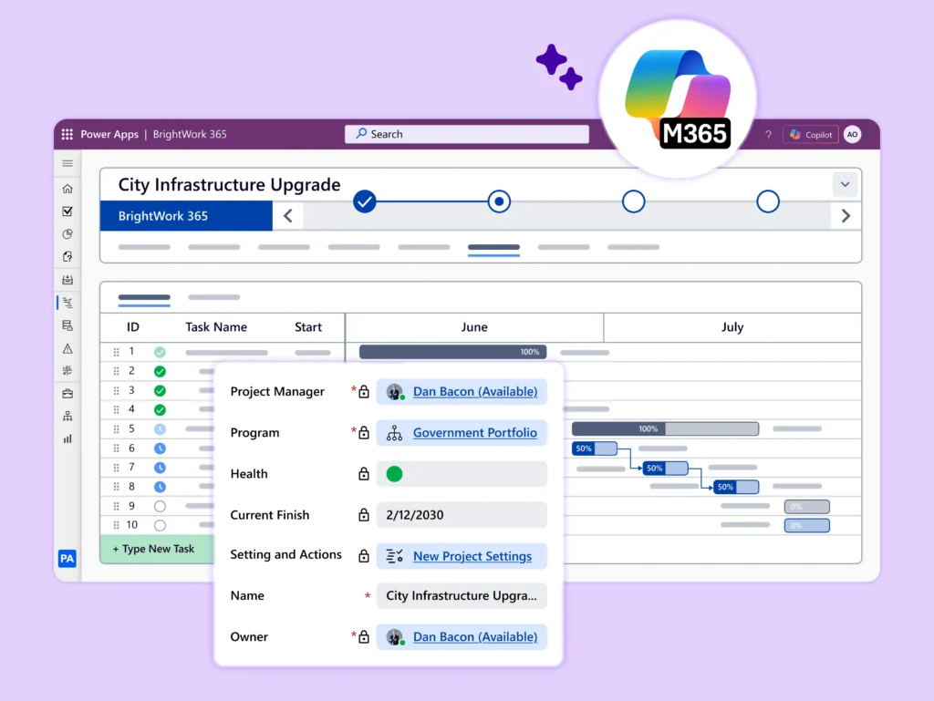The height and width of the screenshot is (701, 934).
Task: Click the BrightWork 365 app name in header
Action: [190, 135]
